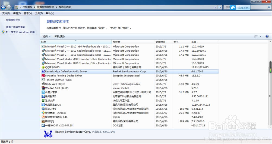The height and width of the screenshot is (144, 272).
Task: Click publisher DOS之家
Action: tap(118, 125)
